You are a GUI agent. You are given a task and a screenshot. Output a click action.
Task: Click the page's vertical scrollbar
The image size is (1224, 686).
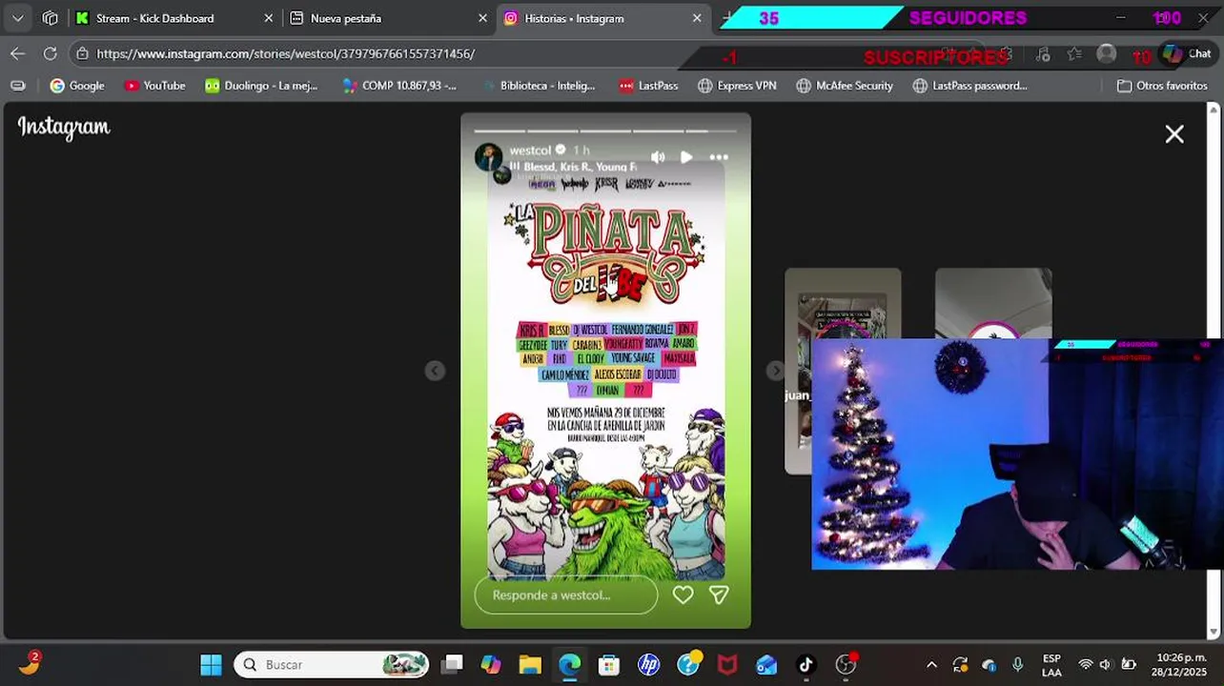tap(1214, 371)
